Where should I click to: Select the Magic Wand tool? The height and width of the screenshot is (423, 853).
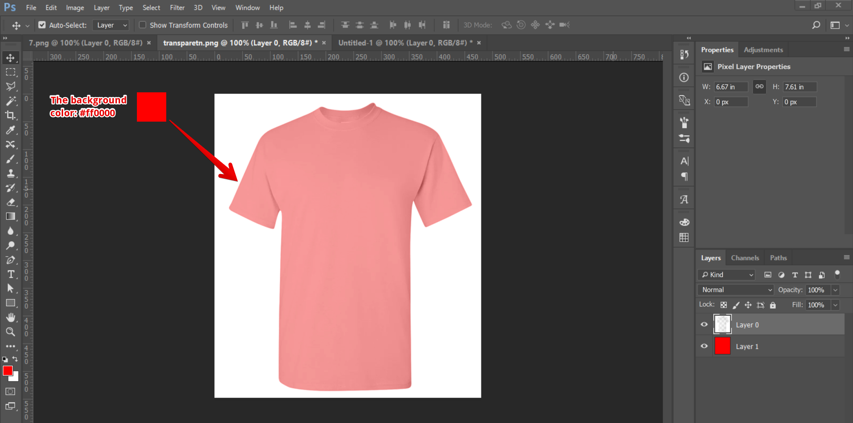tap(10, 101)
